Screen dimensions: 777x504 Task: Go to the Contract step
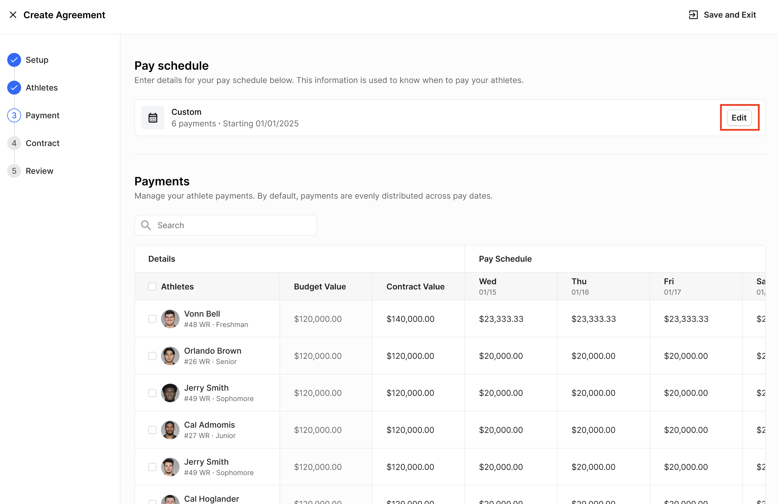[42, 143]
